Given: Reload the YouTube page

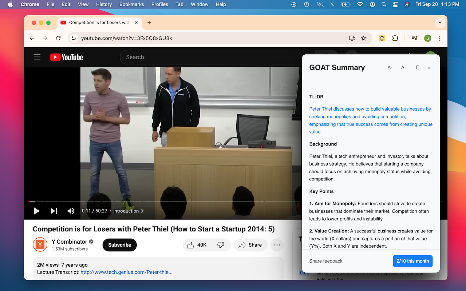Looking at the screenshot, I should pyautogui.click(x=58, y=38).
